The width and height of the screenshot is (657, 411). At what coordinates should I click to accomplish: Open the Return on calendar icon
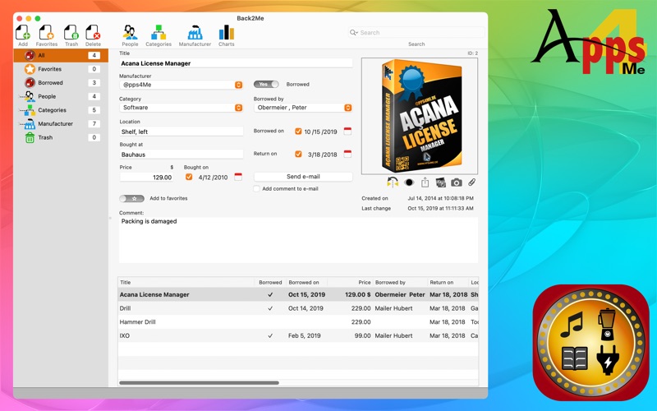tap(347, 154)
